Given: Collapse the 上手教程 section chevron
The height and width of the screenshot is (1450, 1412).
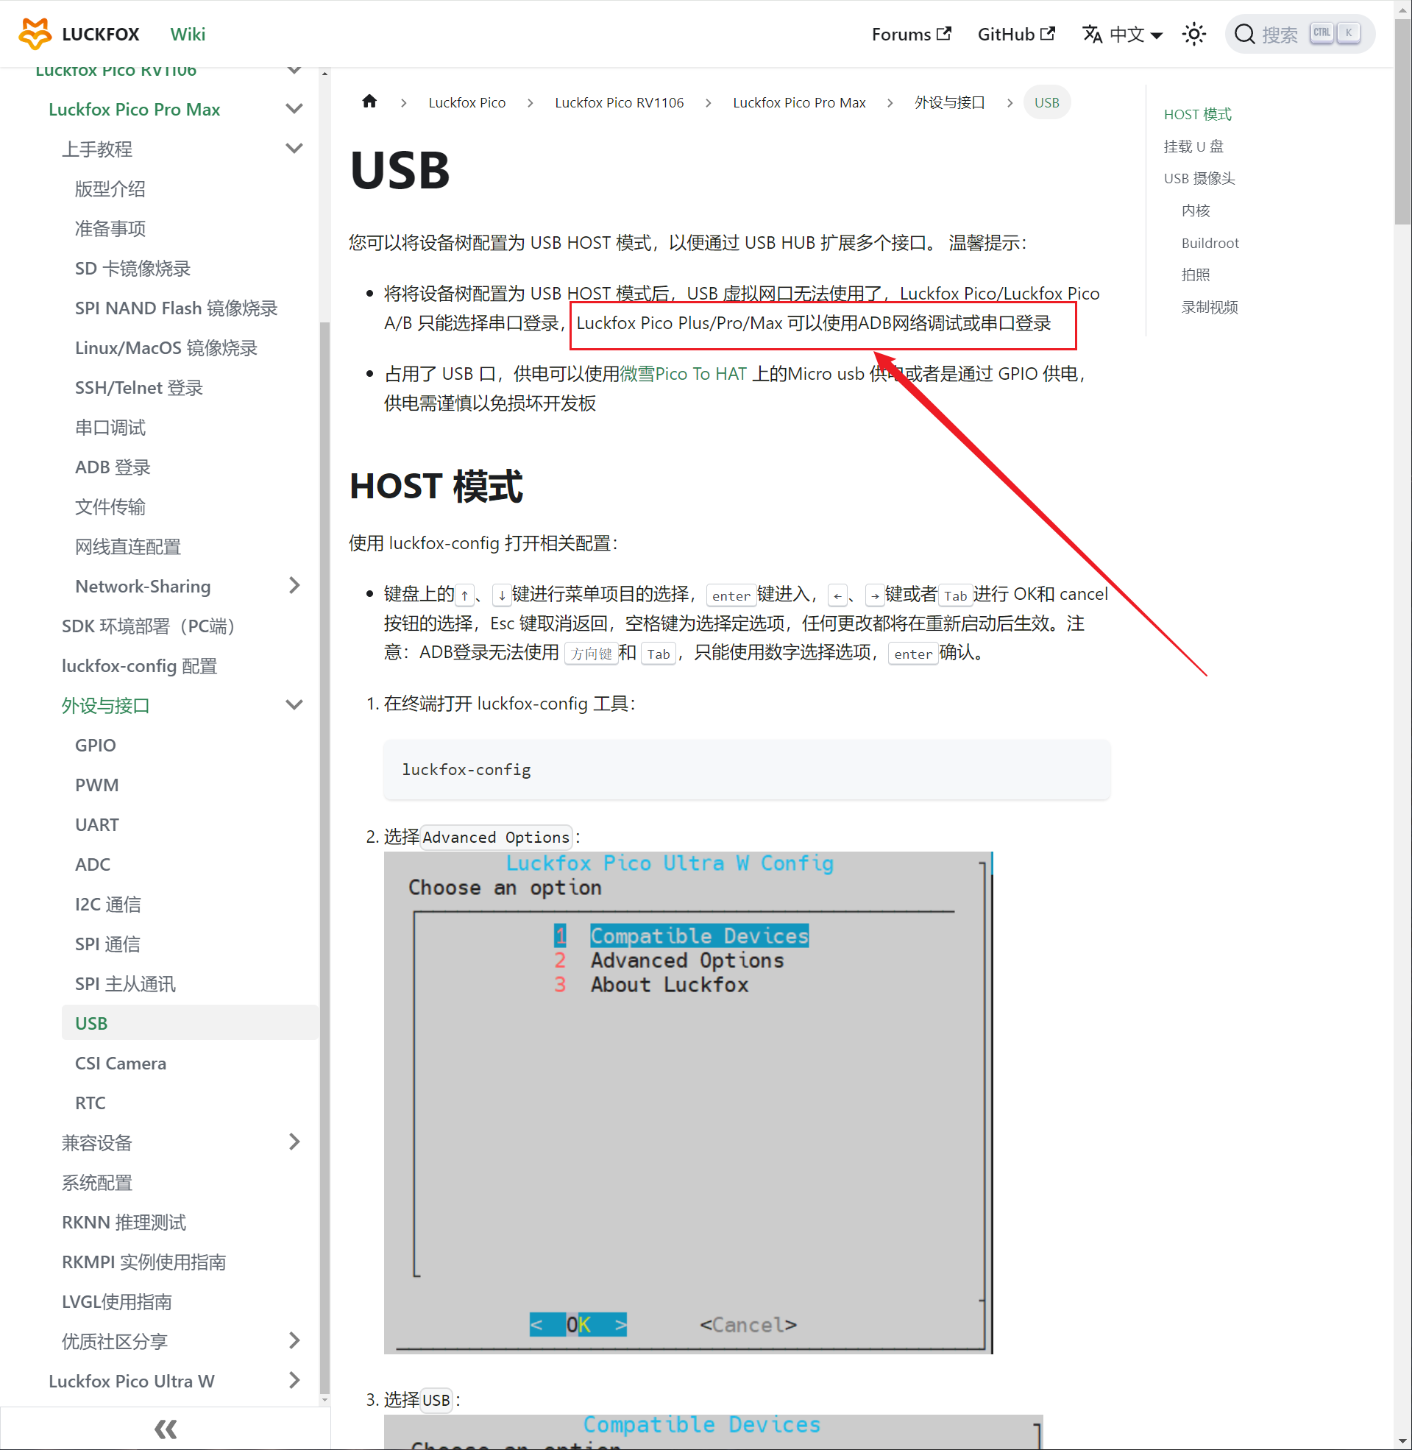Looking at the screenshot, I should (x=294, y=149).
